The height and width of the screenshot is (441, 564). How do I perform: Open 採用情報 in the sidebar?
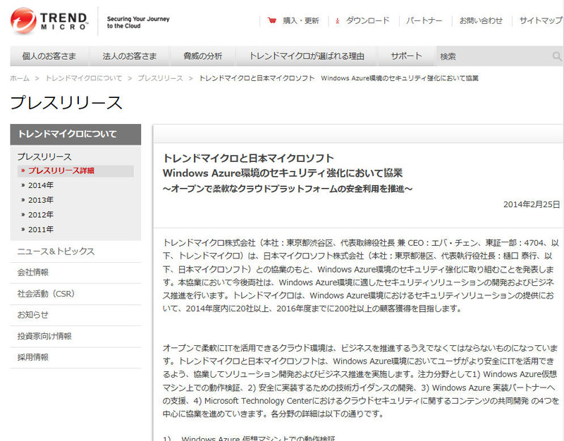coord(33,357)
